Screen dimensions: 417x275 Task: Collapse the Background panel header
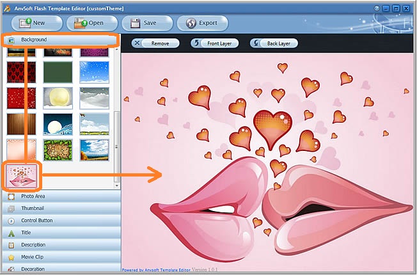[x=60, y=40]
